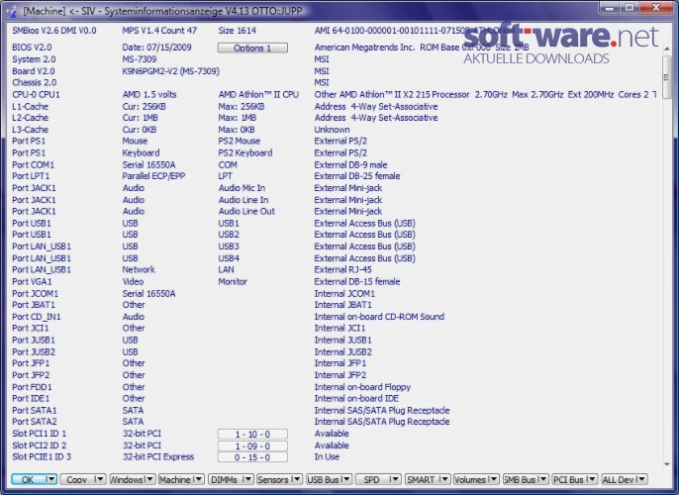The image size is (679, 495).
Task: Open the Volumes dropdown arrow
Action: [x=493, y=479]
